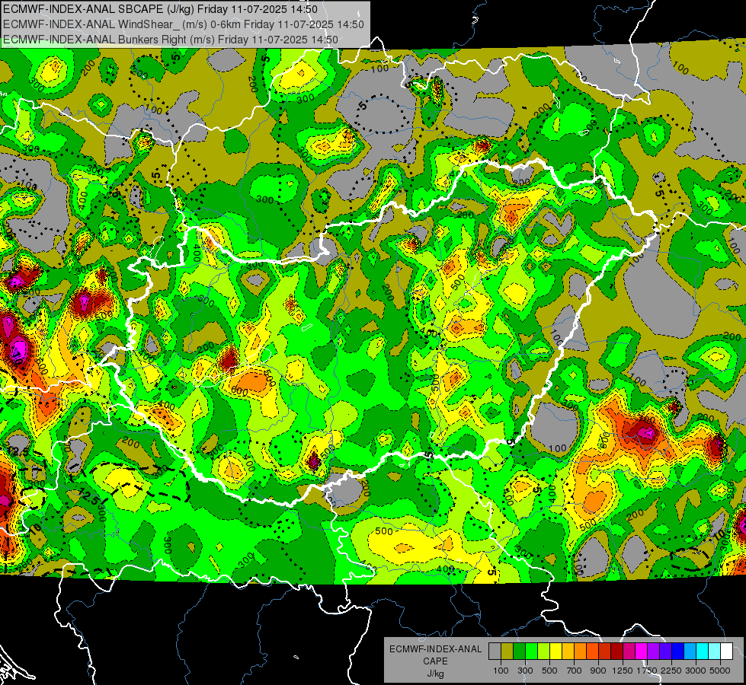The height and width of the screenshot is (685, 746).
Task: Click the 300 value on legend scale
Action: tap(525, 671)
